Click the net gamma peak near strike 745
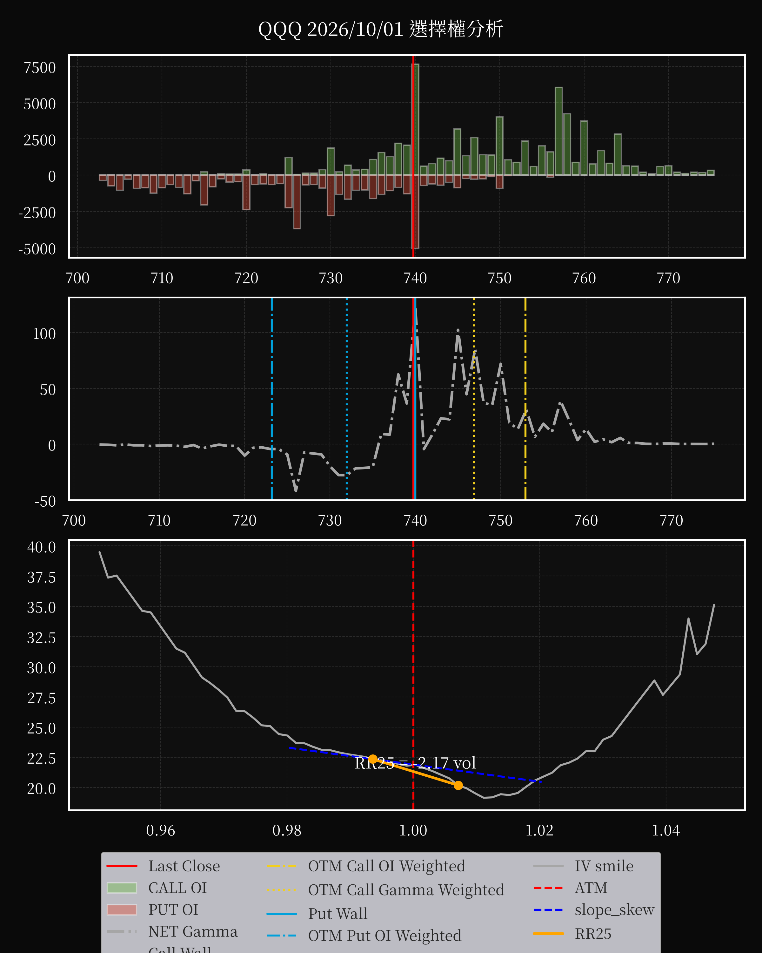 458,330
